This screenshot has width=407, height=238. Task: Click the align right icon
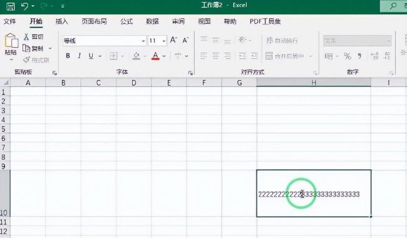tap(227, 56)
